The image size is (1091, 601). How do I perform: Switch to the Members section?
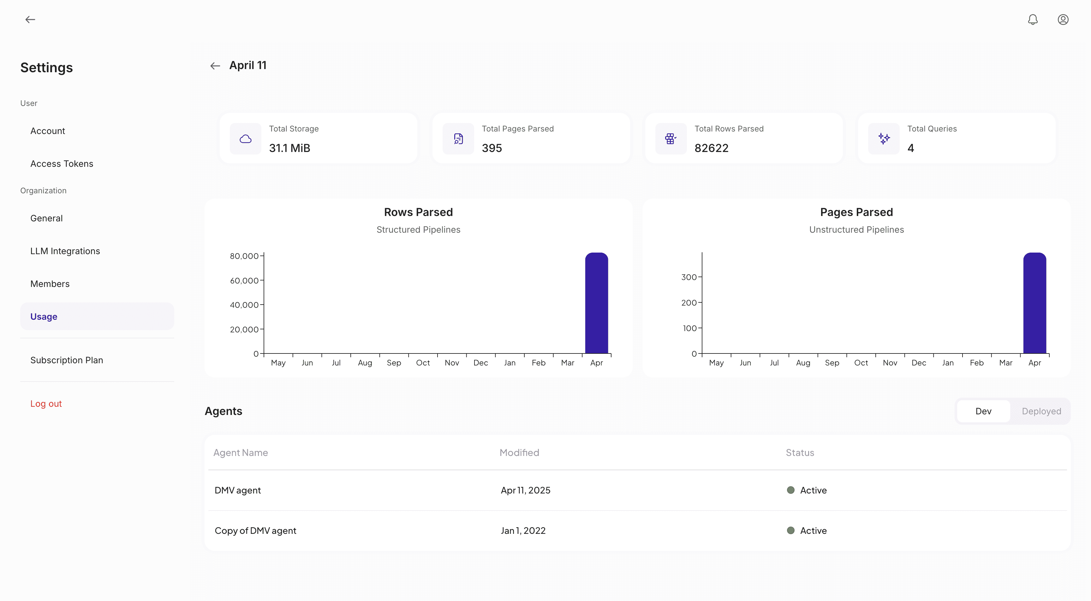point(50,283)
